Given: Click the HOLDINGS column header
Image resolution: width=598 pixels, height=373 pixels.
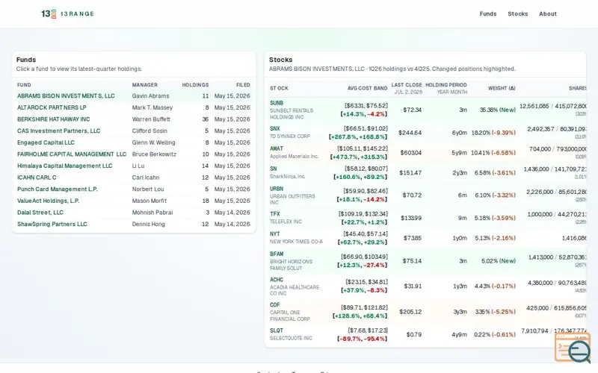Looking at the screenshot, I should coord(195,85).
